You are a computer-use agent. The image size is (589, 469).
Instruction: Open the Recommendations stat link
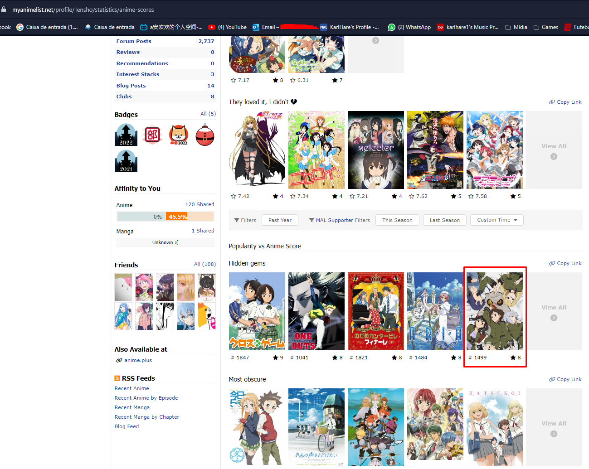point(142,63)
